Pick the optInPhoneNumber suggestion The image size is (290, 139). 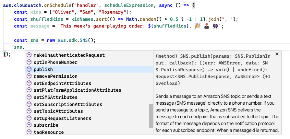pyautogui.click(x=89, y=62)
